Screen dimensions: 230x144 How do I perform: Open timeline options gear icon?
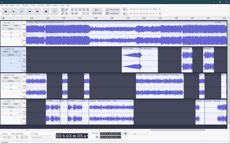tap(3, 18)
